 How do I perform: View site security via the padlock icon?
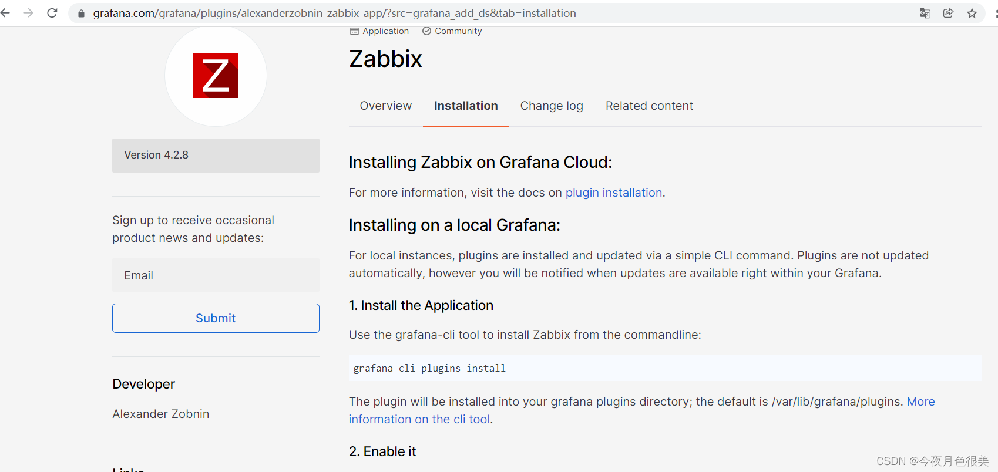[x=82, y=14]
